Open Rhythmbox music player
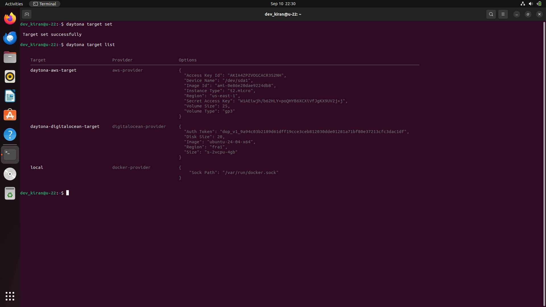 tap(10, 76)
